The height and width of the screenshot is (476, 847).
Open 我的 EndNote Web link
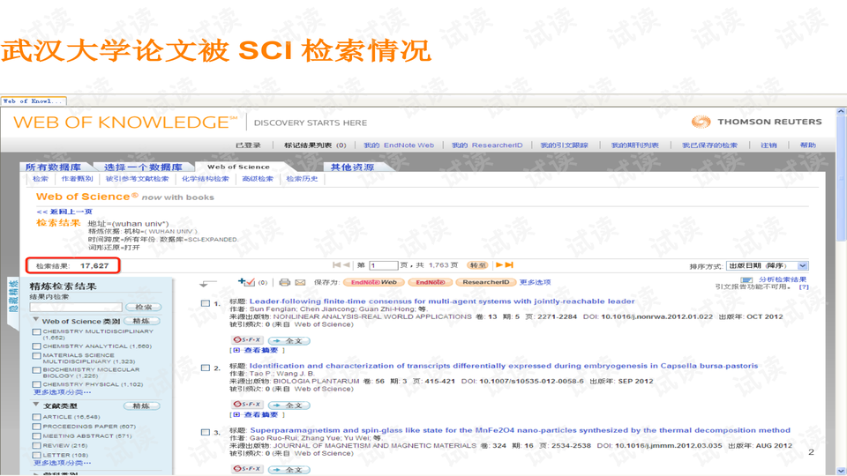pyautogui.click(x=399, y=145)
